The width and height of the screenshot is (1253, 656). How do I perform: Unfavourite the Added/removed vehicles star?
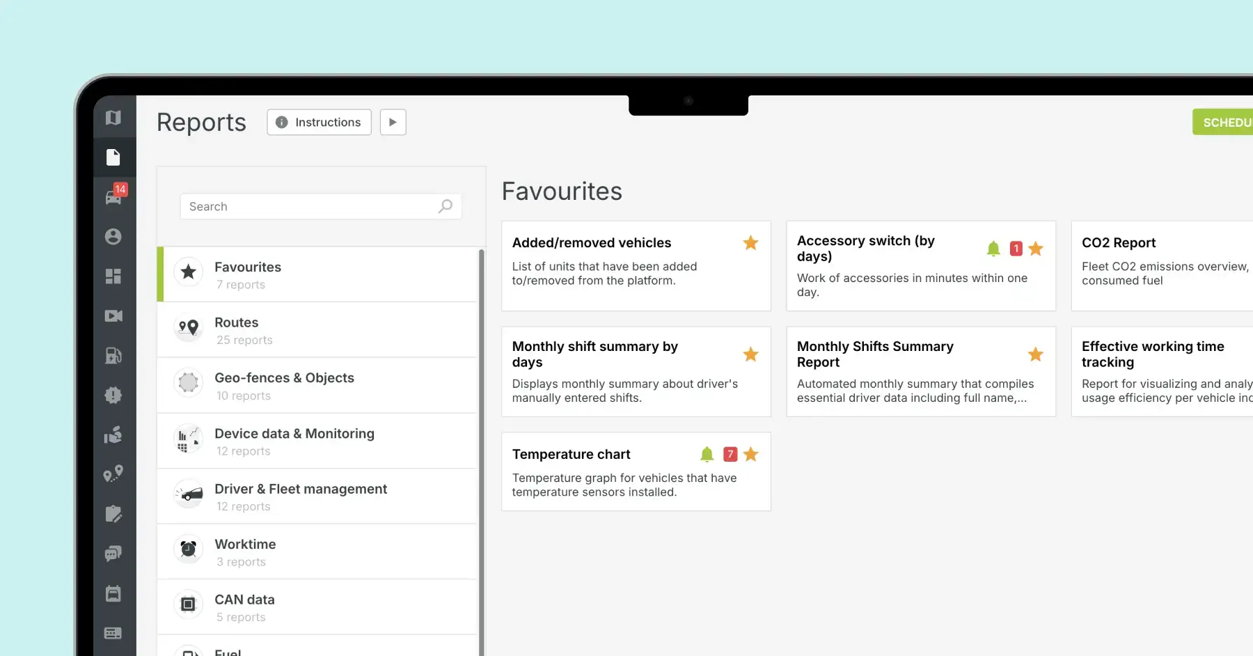[750, 243]
